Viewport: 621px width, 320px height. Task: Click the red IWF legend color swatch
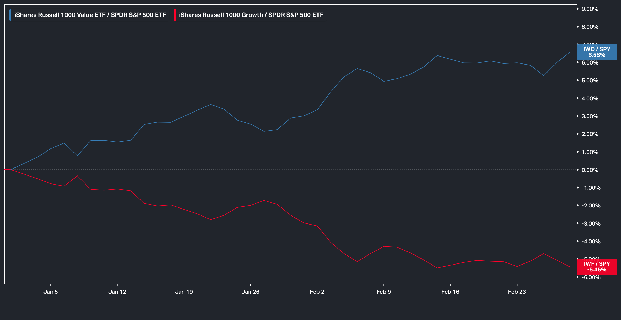(175, 15)
